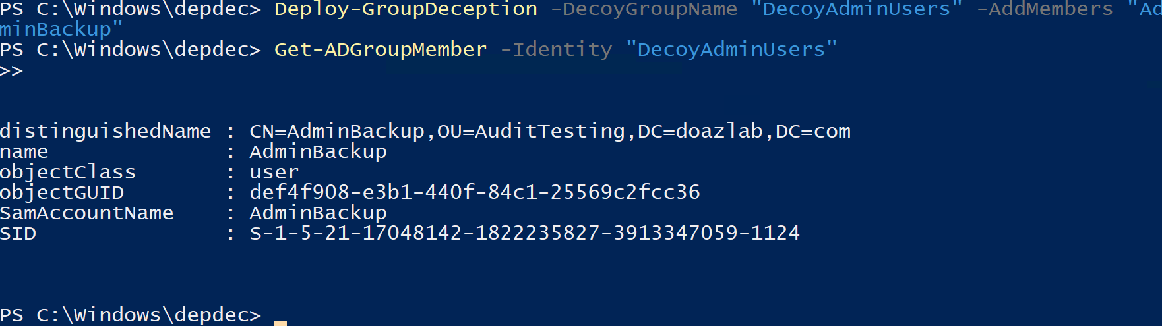Click the Deploy-GroupDeception command text
The image size is (1162, 326).
(x=406, y=9)
